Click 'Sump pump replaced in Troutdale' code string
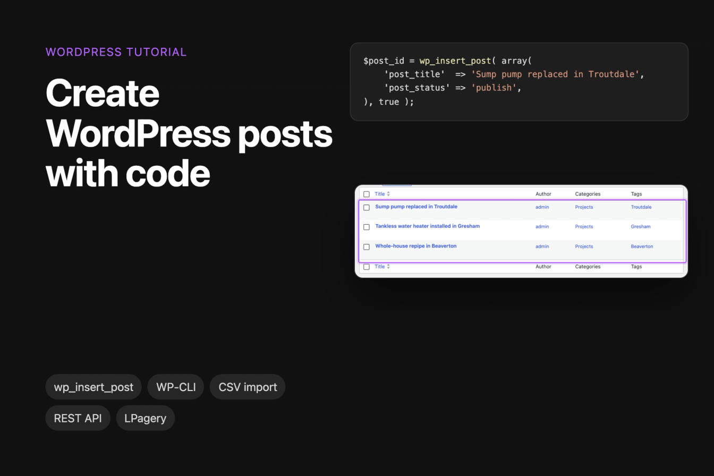714x476 pixels. pos(555,74)
